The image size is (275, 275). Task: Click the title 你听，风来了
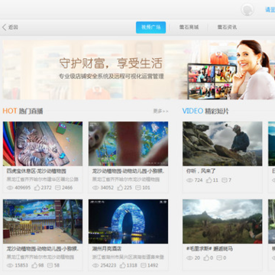201,171
